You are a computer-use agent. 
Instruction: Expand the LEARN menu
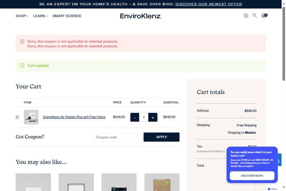tap(40, 16)
